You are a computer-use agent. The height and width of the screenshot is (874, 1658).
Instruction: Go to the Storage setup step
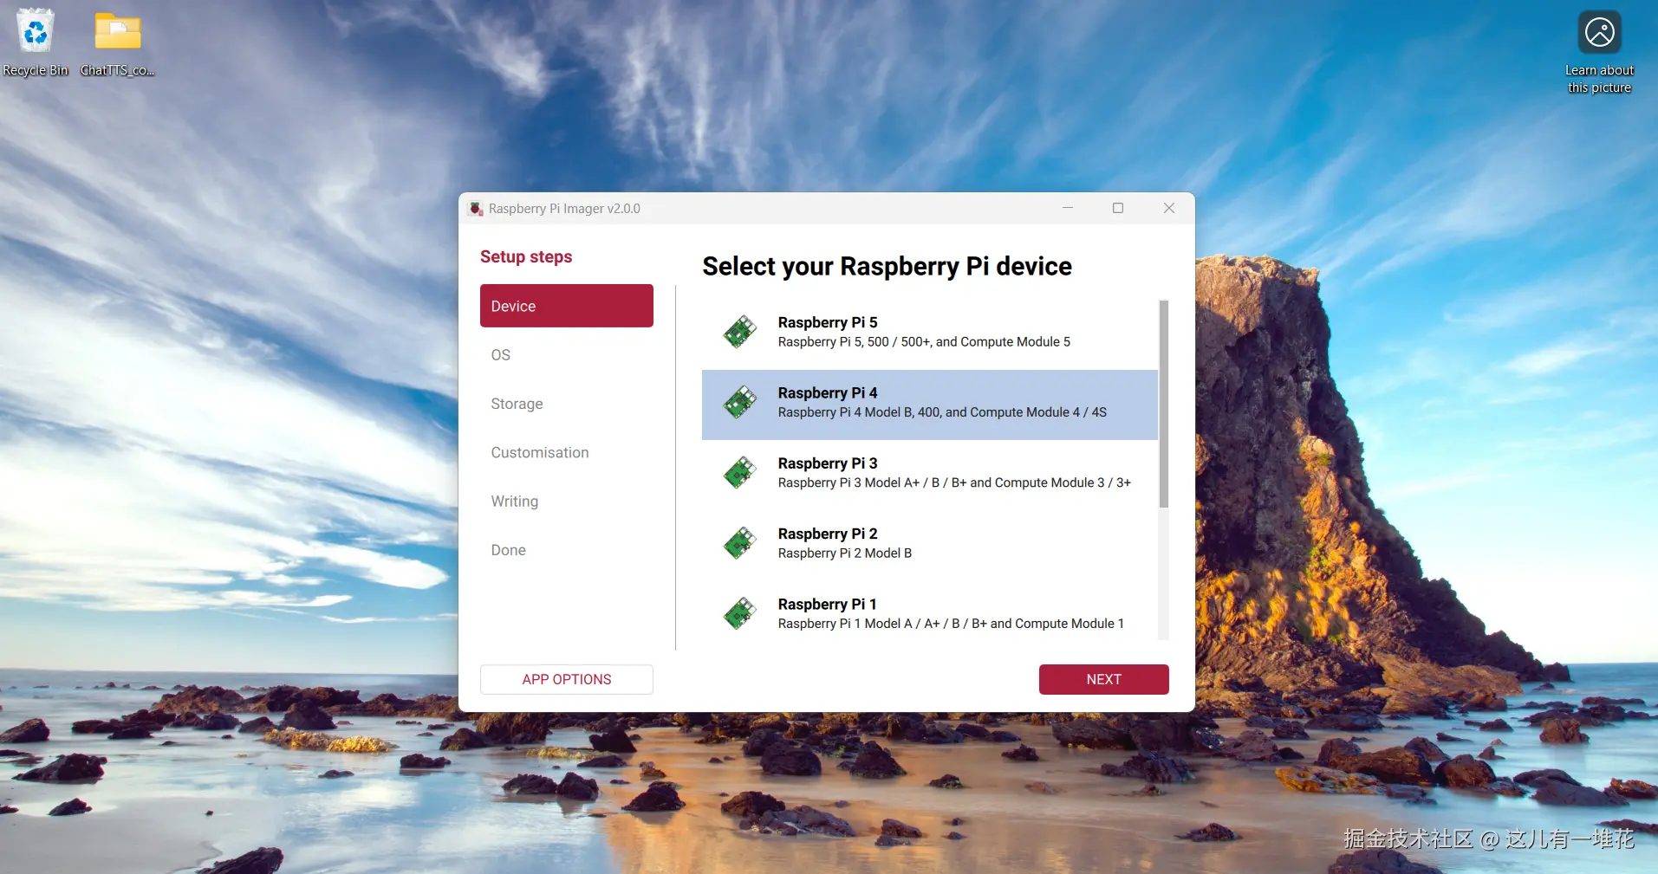pyautogui.click(x=567, y=404)
